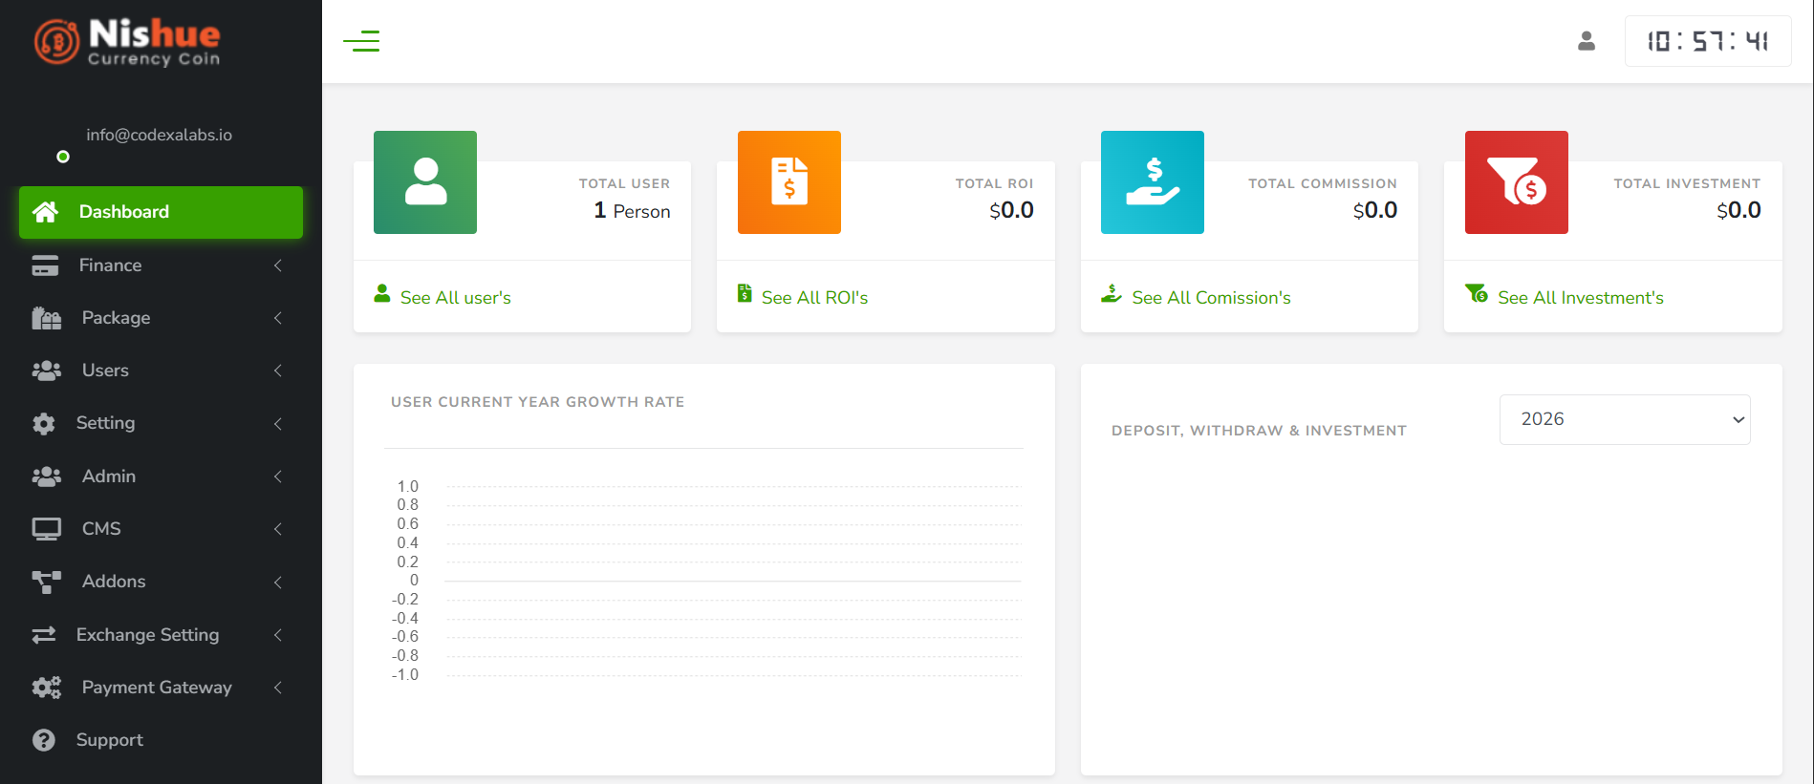
Task: Open the CMS menu label
Action: pos(101,529)
